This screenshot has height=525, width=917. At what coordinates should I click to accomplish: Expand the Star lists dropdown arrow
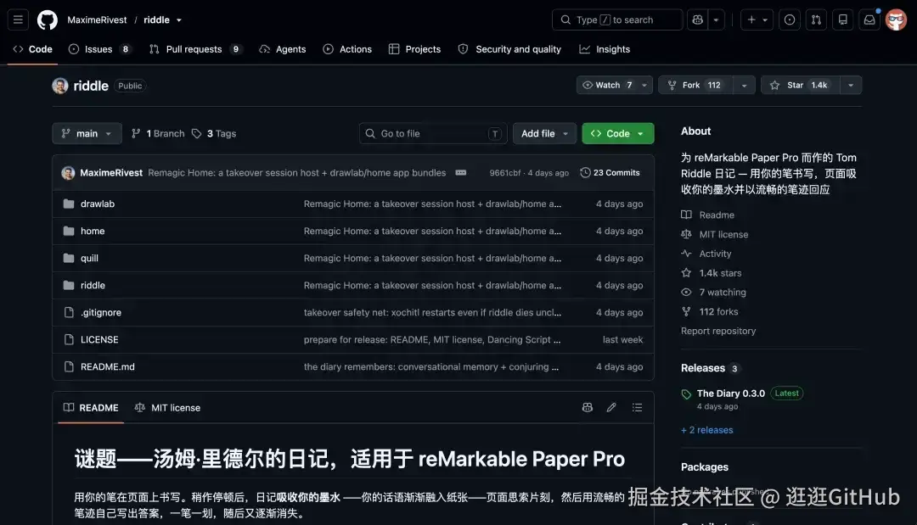pyautogui.click(x=851, y=86)
